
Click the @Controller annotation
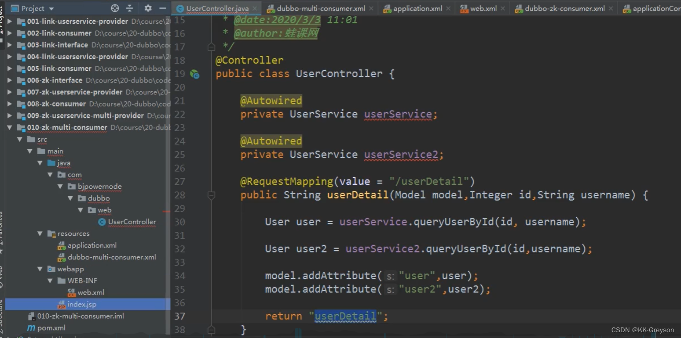click(x=249, y=60)
